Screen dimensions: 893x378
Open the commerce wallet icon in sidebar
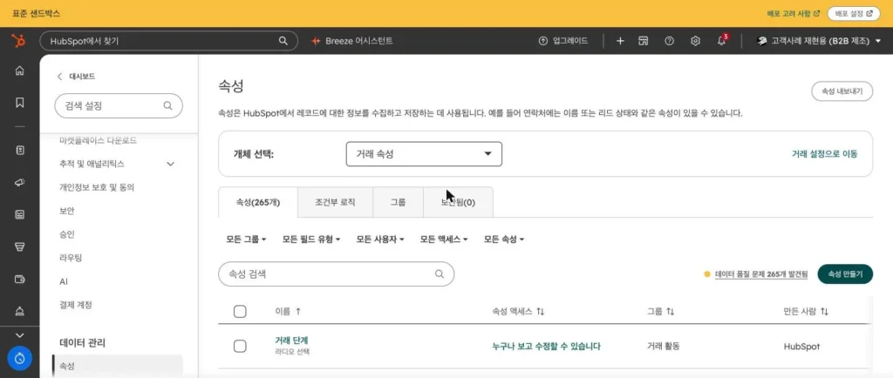[x=20, y=279]
